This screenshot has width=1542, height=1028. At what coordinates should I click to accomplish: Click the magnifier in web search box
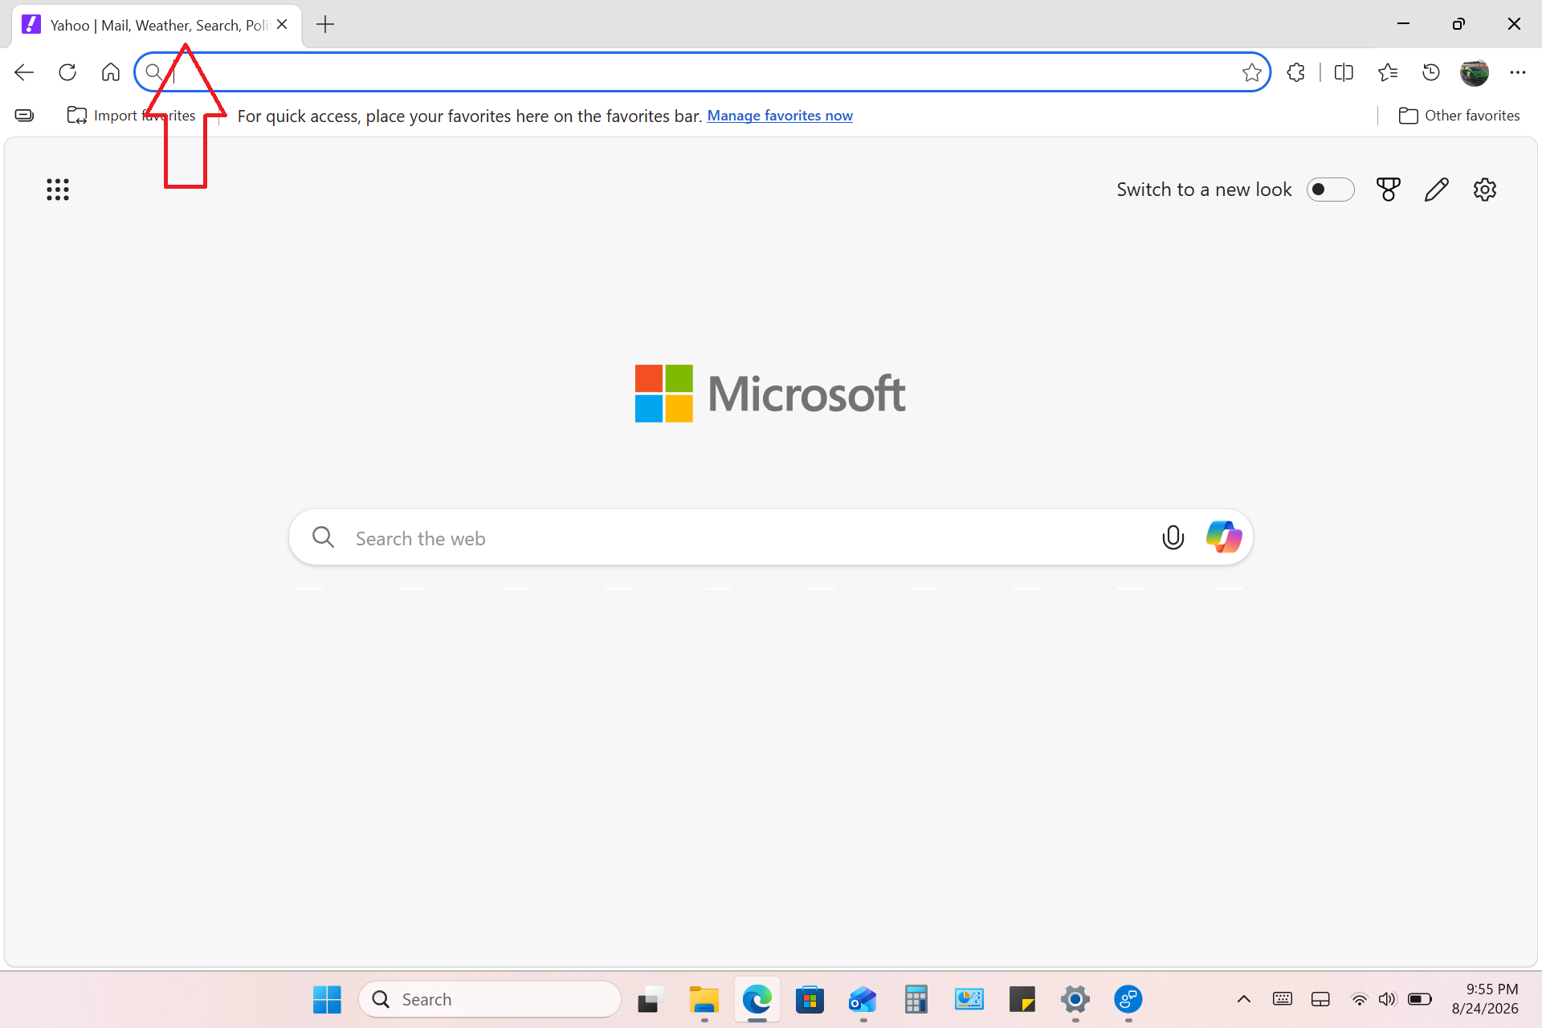[324, 536]
